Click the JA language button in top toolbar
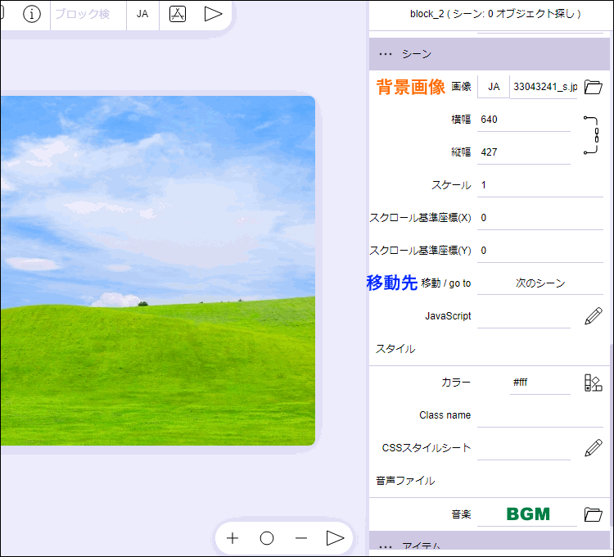The width and height of the screenshot is (614, 557). pyautogui.click(x=142, y=14)
